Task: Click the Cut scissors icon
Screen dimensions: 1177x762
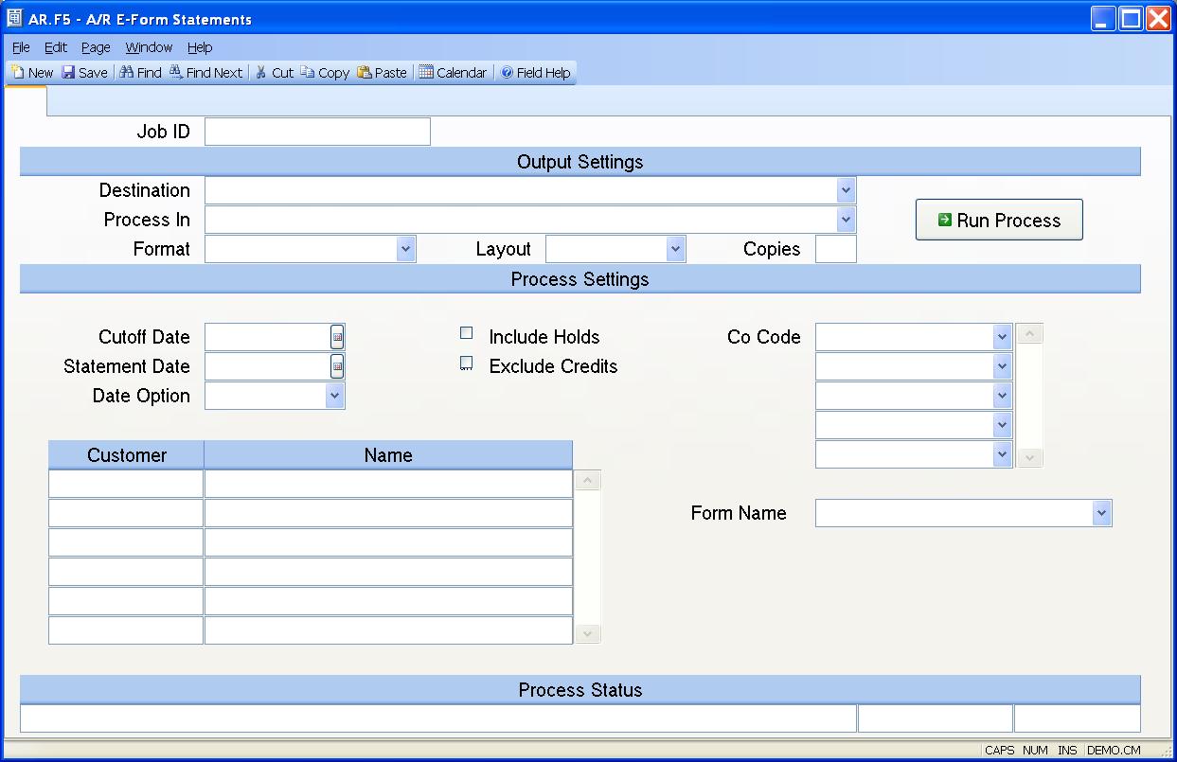Action: click(x=261, y=73)
